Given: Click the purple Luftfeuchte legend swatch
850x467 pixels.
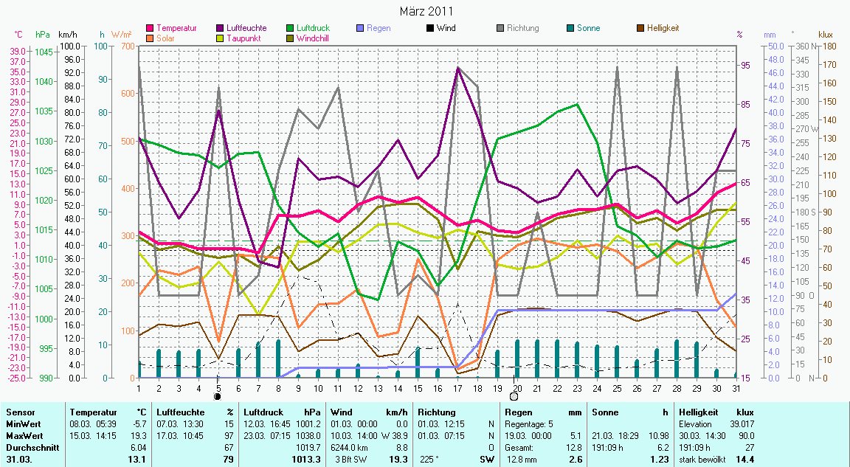Looking at the screenshot, I should tap(220, 28).
